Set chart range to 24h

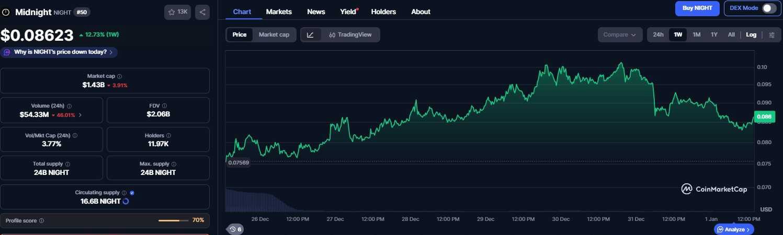click(659, 34)
